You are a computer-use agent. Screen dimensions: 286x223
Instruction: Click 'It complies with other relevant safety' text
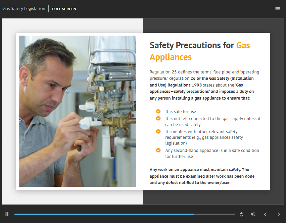pyautogui.click(x=204, y=137)
